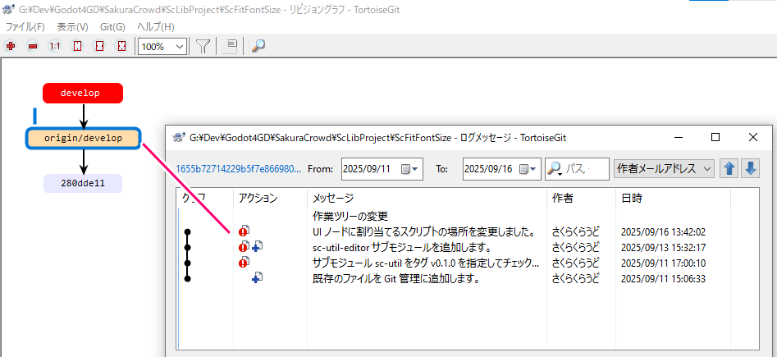Select the 作業ツリーの変更 row
This screenshot has width=777, height=357.
[468, 216]
